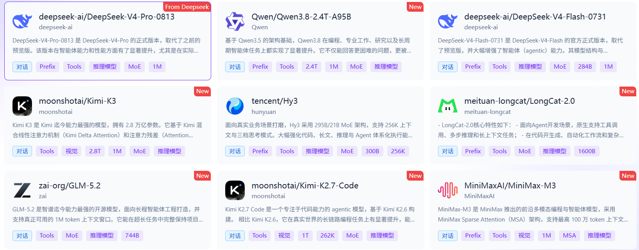The width and height of the screenshot is (639, 250).
Task: Click 300B tag on tencent Hy3 card
Action: [x=372, y=151]
